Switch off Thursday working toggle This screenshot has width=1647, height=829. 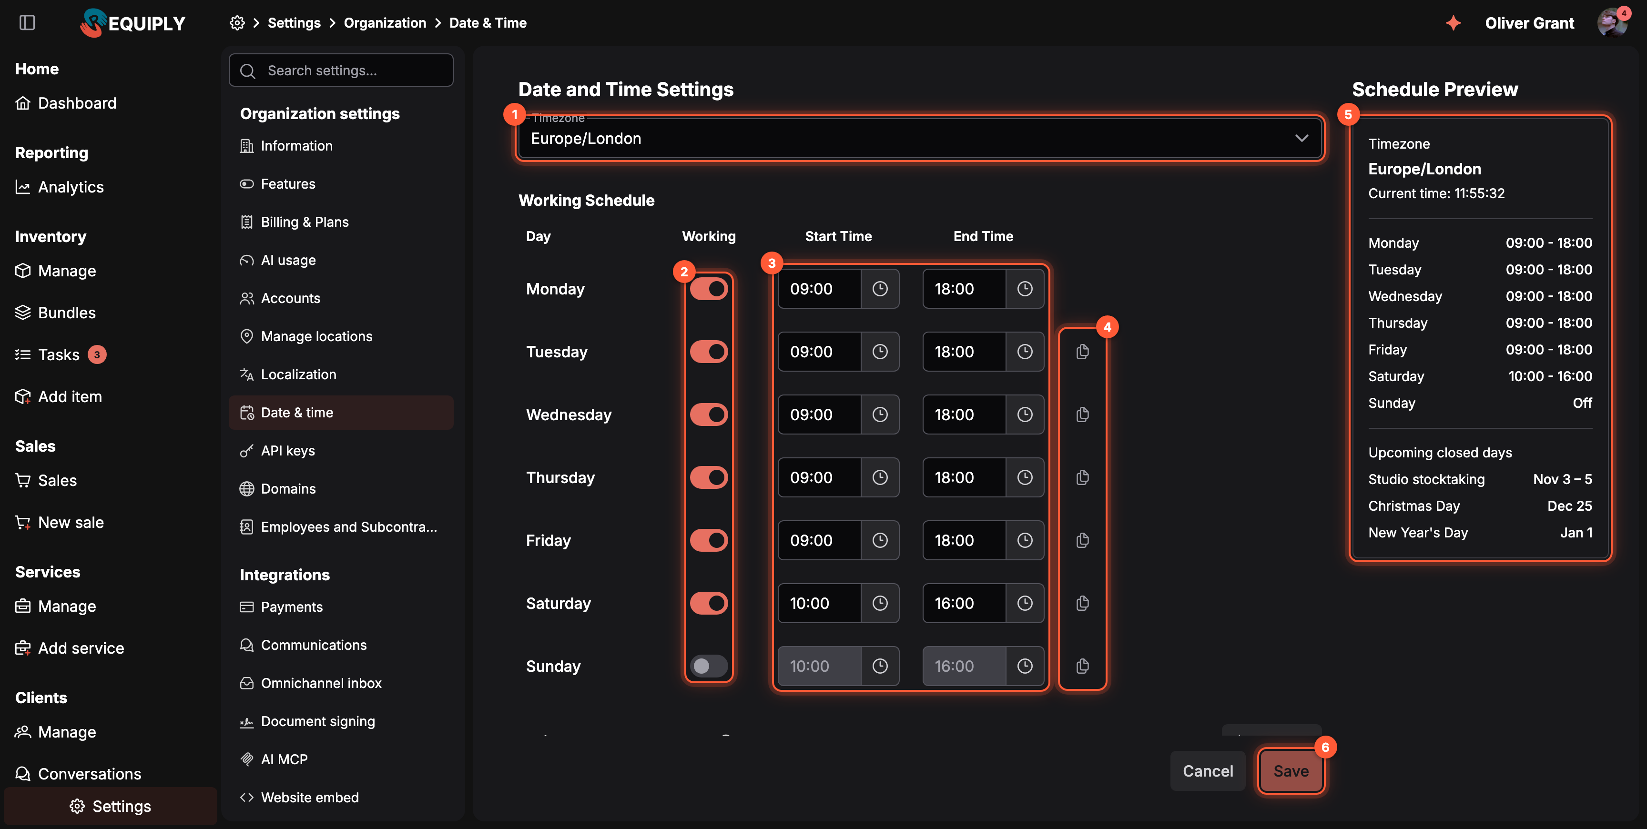click(x=709, y=477)
